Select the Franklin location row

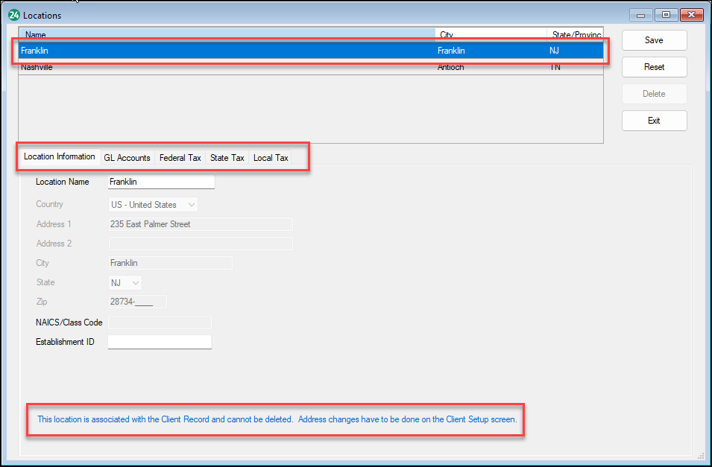[224, 50]
